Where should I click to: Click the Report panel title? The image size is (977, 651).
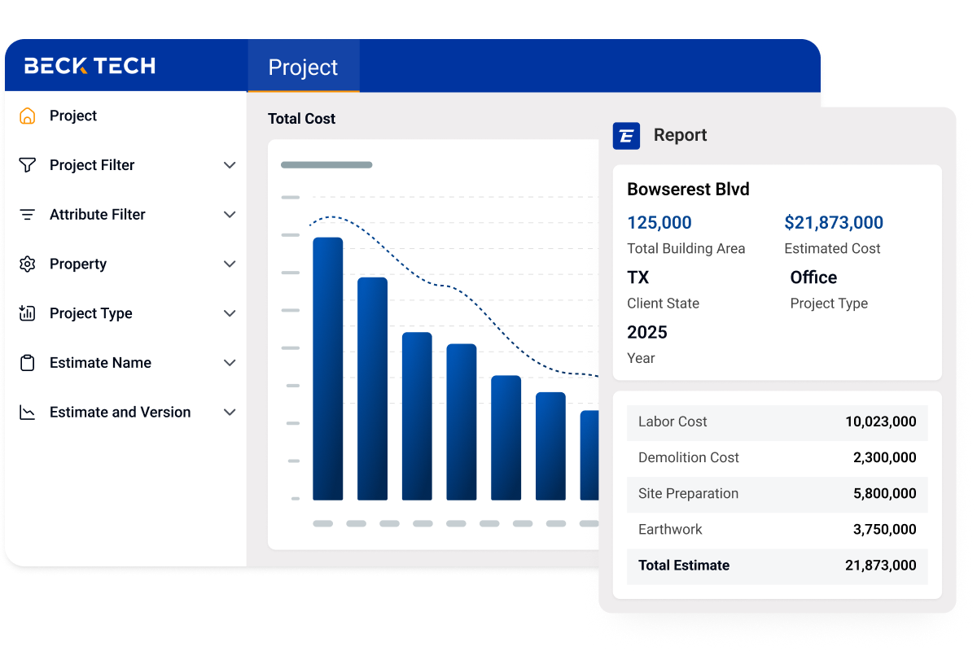click(x=681, y=135)
